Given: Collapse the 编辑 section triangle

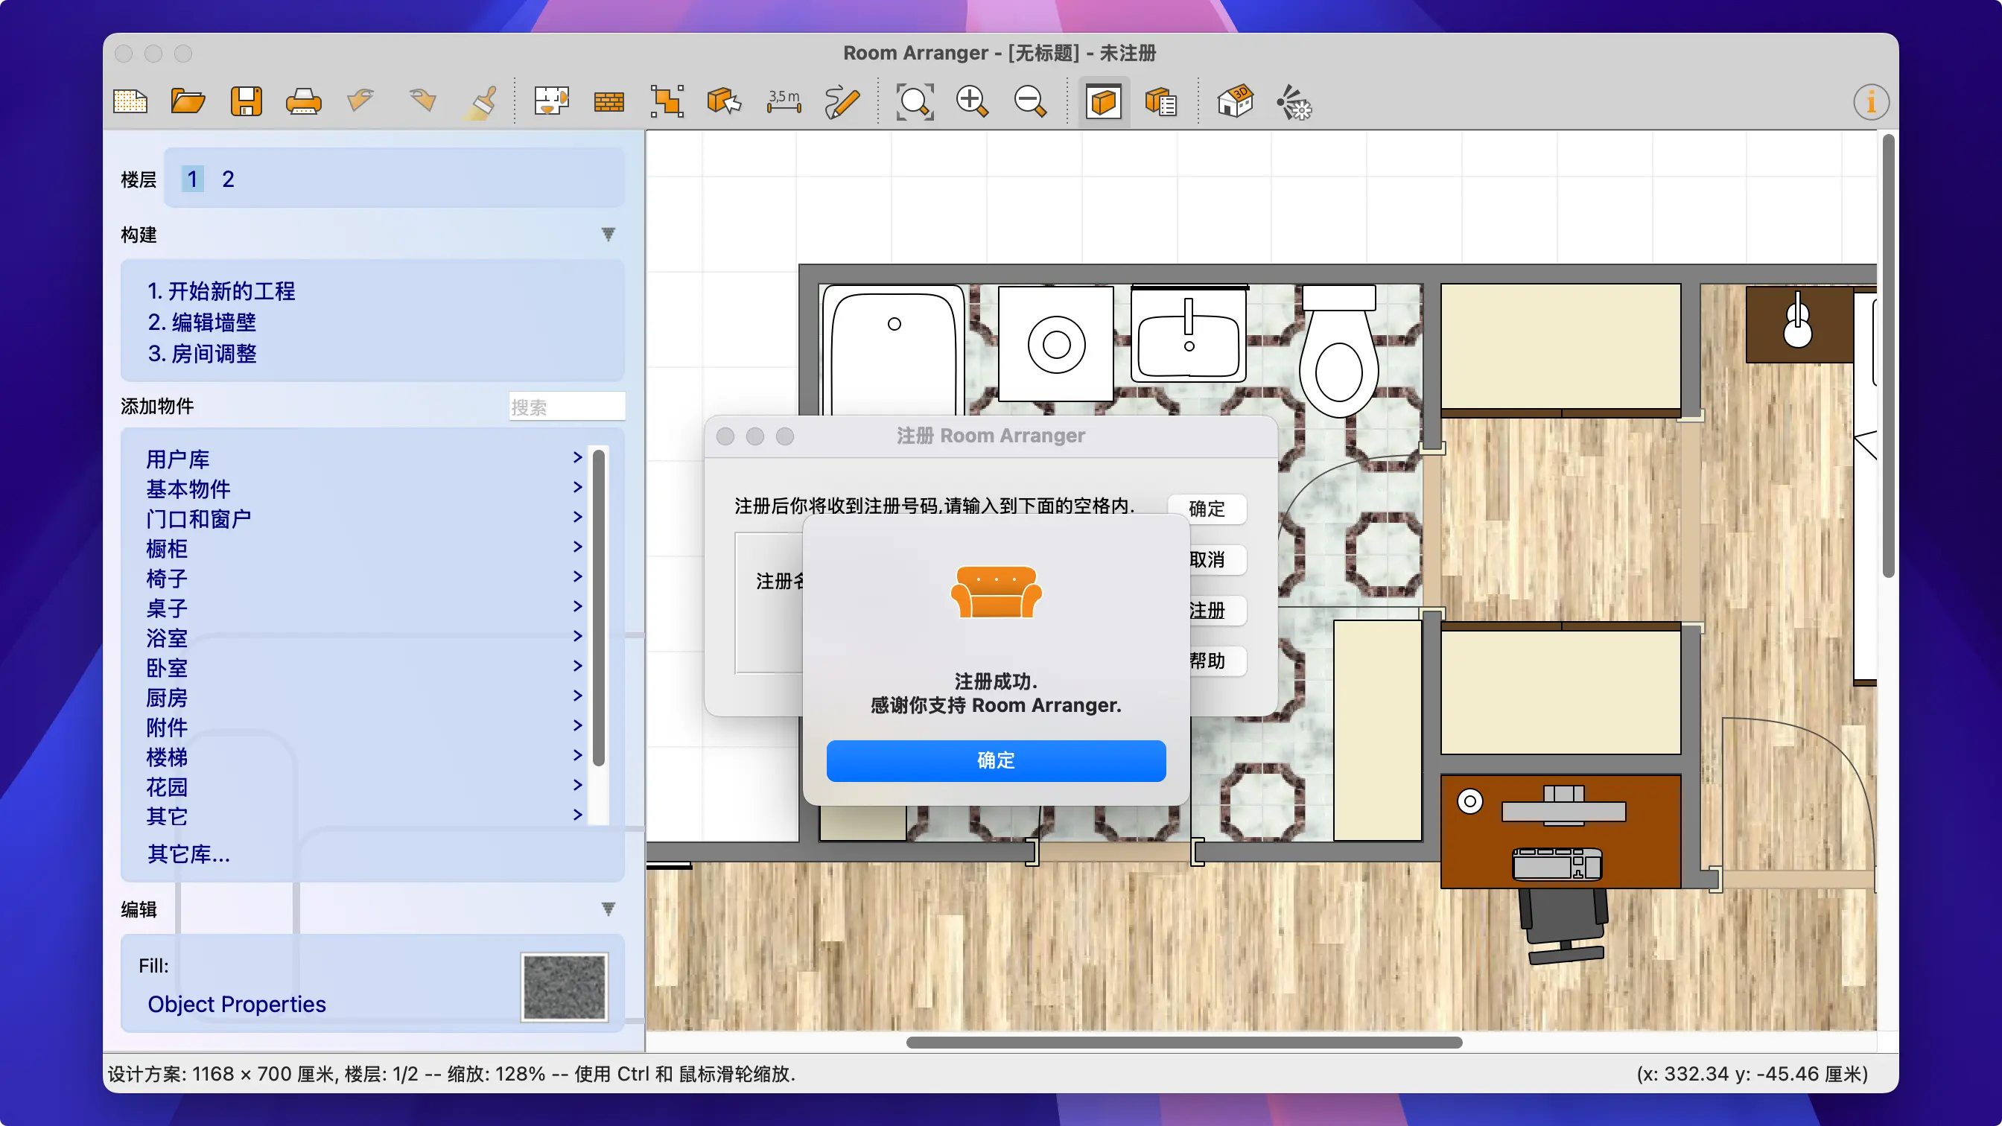Looking at the screenshot, I should (608, 909).
